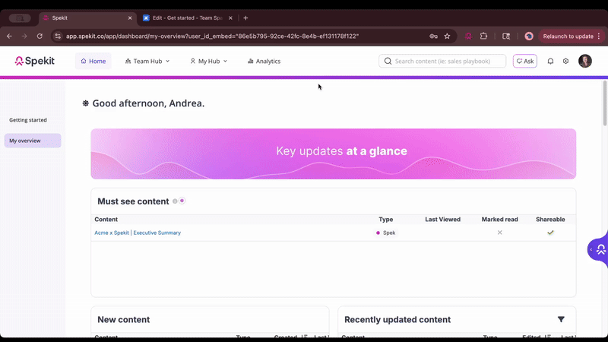Click filter icon in Recently updated content
Screen dimensions: 608x342
(561, 319)
